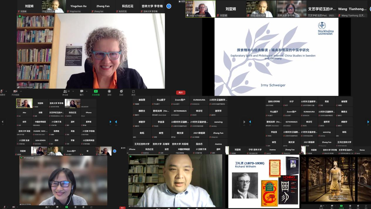The width and height of the screenshot is (371, 209).
Task: Start recording with the Record icon
Action: click(x=109, y=91)
